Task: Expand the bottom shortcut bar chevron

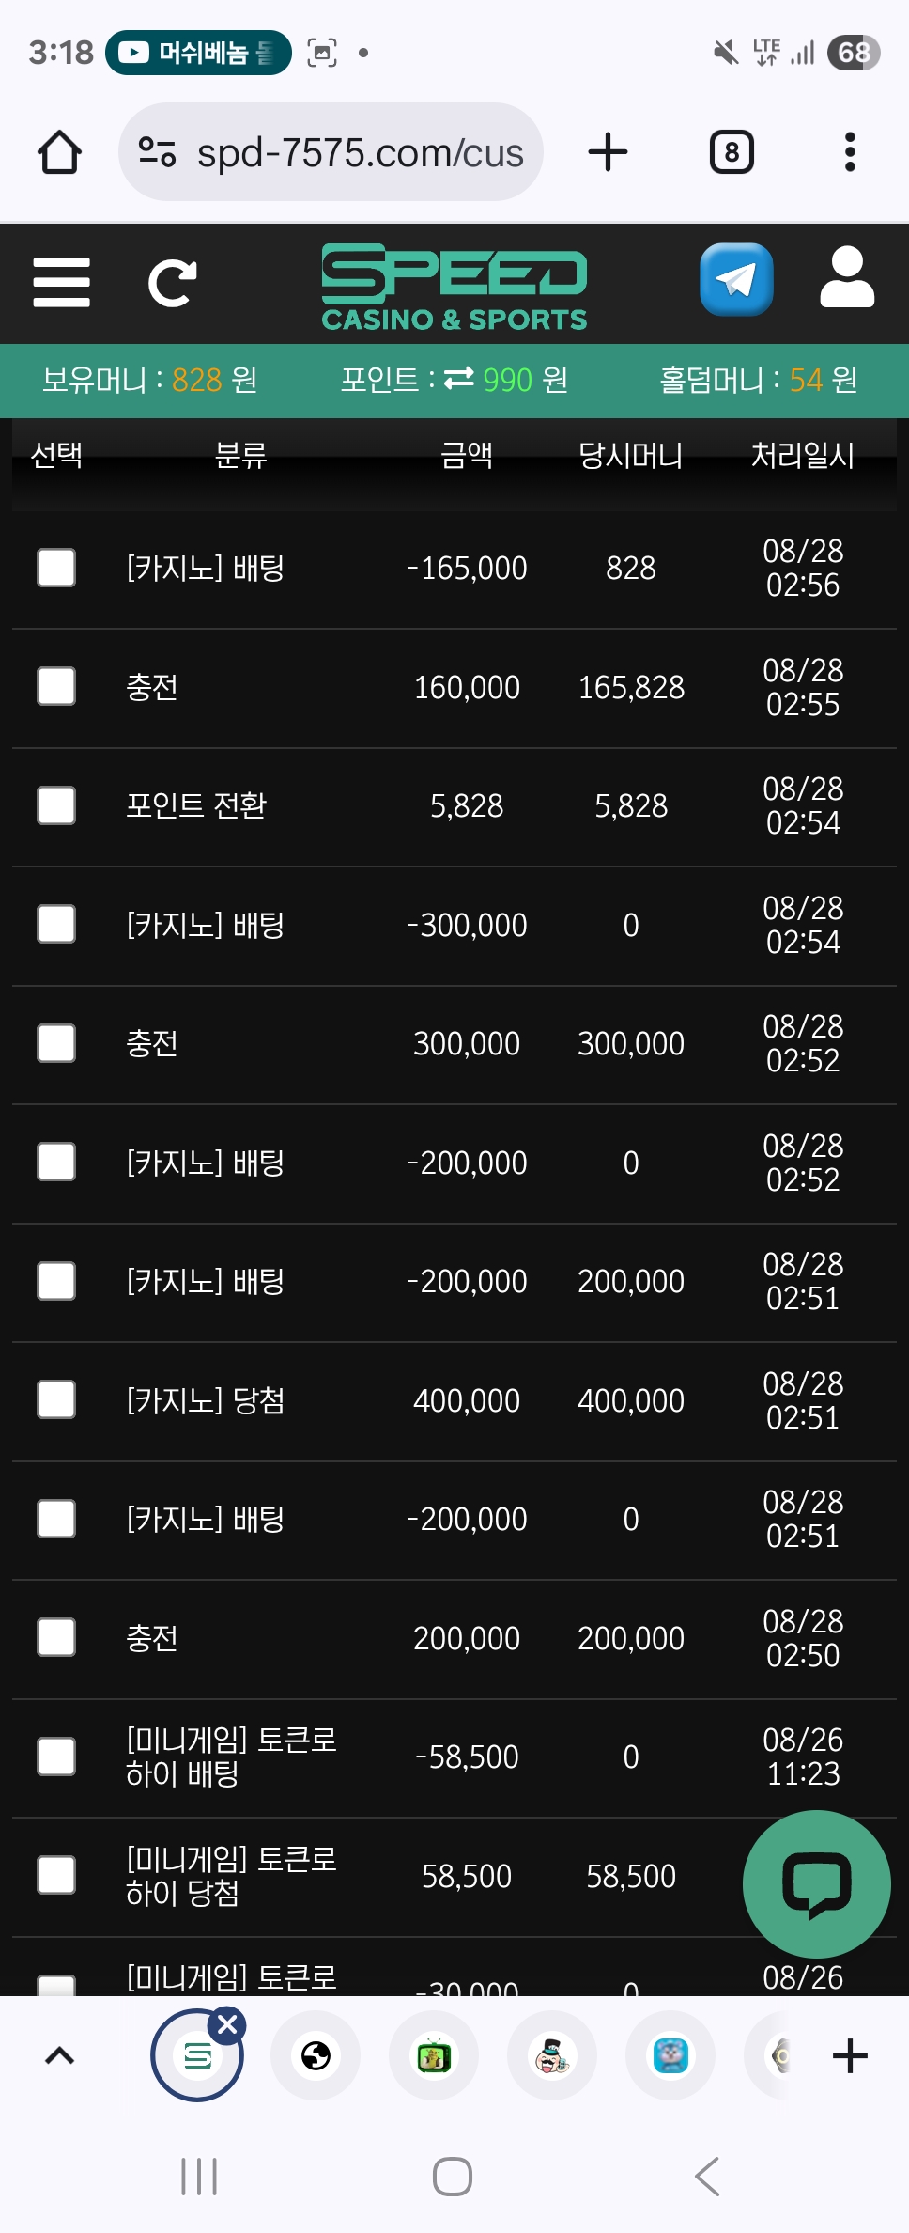Action: (59, 2056)
